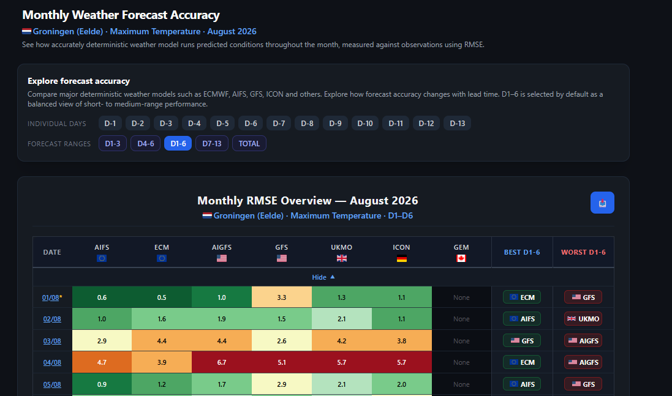The height and width of the screenshot is (396, 672).
Task: Choose individual day D-7
Action: pyautogui.click(x=279, y=123)
